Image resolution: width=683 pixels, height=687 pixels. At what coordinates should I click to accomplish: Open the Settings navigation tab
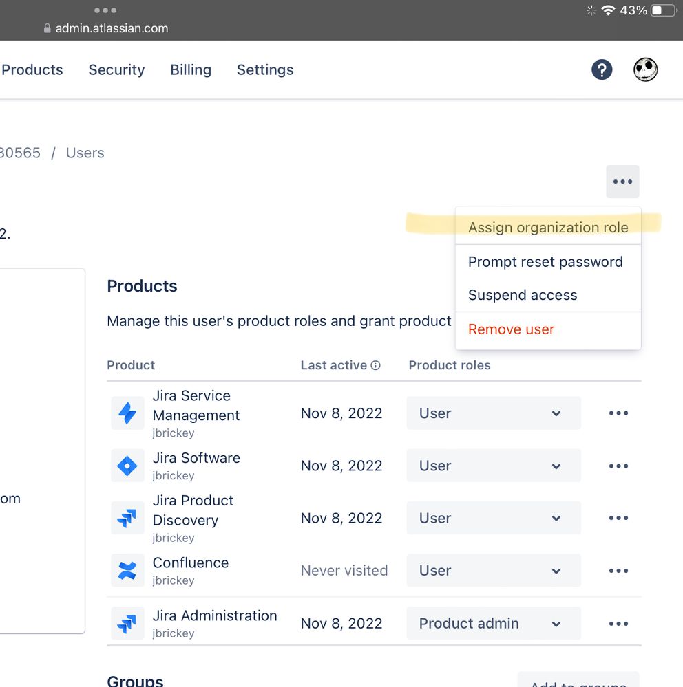265,69
